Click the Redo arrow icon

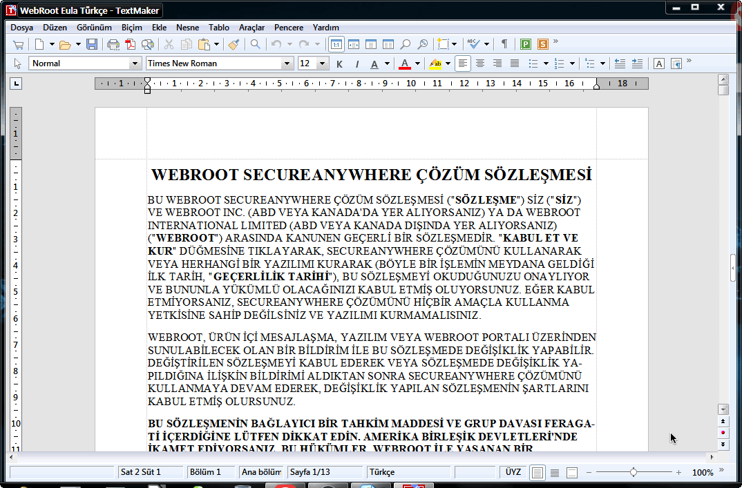point(303,44)
